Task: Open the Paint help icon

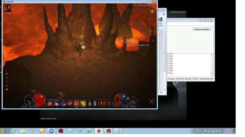Action: [164, 14]
